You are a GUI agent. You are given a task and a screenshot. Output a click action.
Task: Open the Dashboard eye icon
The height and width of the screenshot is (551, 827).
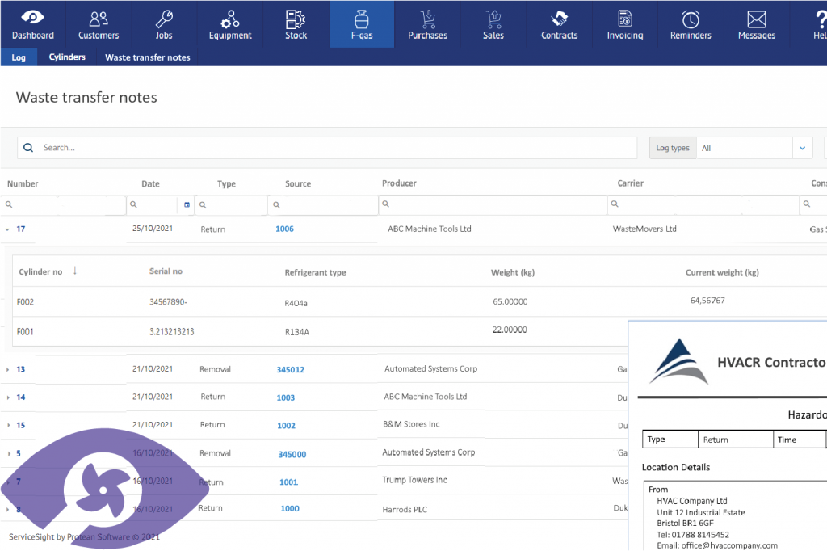pyautogui.click(x=32, y=18)
